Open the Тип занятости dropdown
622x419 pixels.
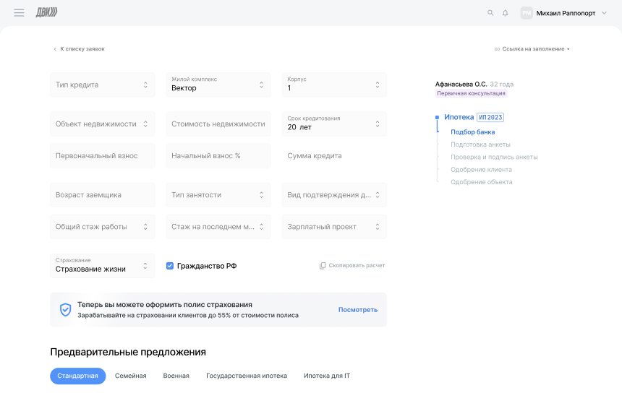click(218, 194)
